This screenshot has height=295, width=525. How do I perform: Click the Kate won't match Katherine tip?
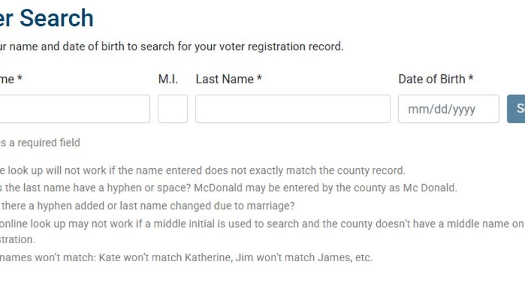pyautogui.click(x=186, y=258)
